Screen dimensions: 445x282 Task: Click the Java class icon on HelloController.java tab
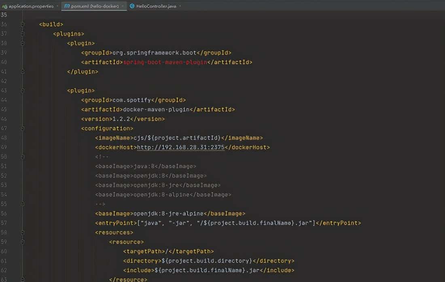pos(131,6)
